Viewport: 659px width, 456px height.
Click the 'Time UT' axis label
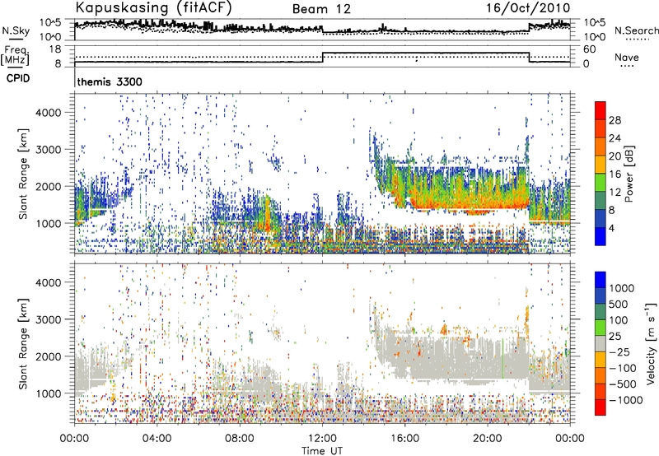322,451
